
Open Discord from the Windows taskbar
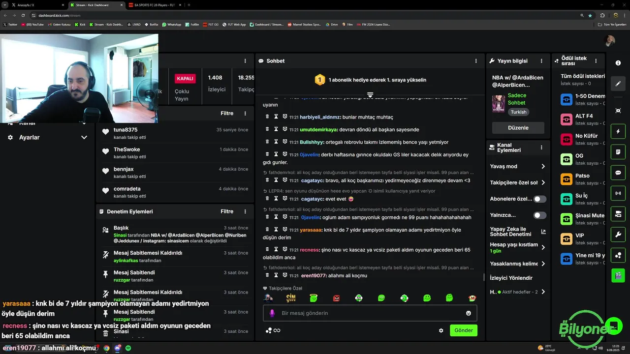(x=117, y=348)
